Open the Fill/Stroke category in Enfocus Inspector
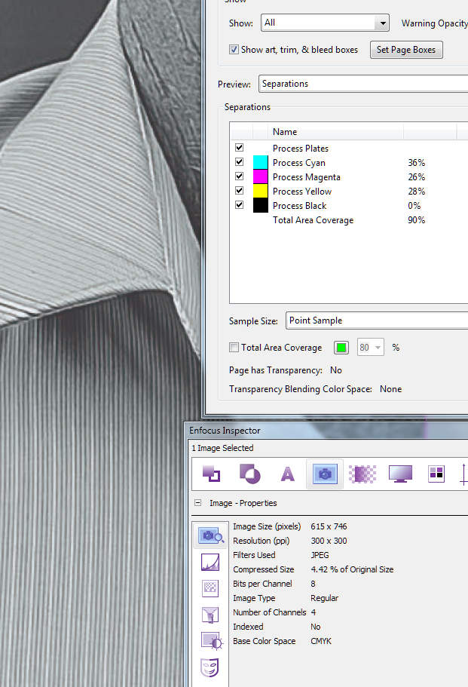This screenshot has width=468, height=687. click(x=212, y=474)
